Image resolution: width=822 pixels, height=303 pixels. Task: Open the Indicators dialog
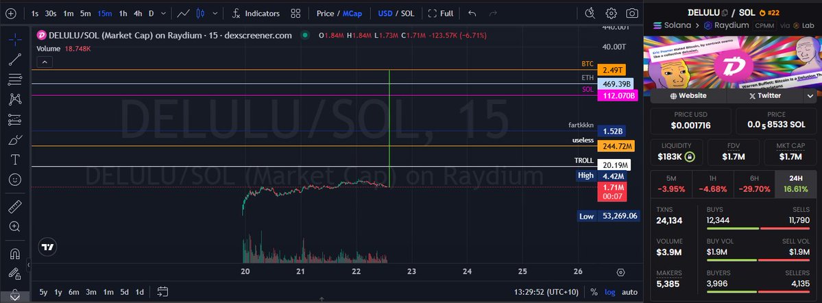(x=256, y=13)
